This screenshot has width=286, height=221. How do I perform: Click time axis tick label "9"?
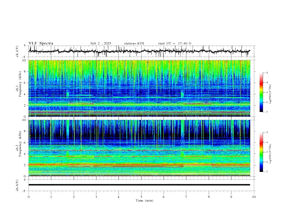231,197
